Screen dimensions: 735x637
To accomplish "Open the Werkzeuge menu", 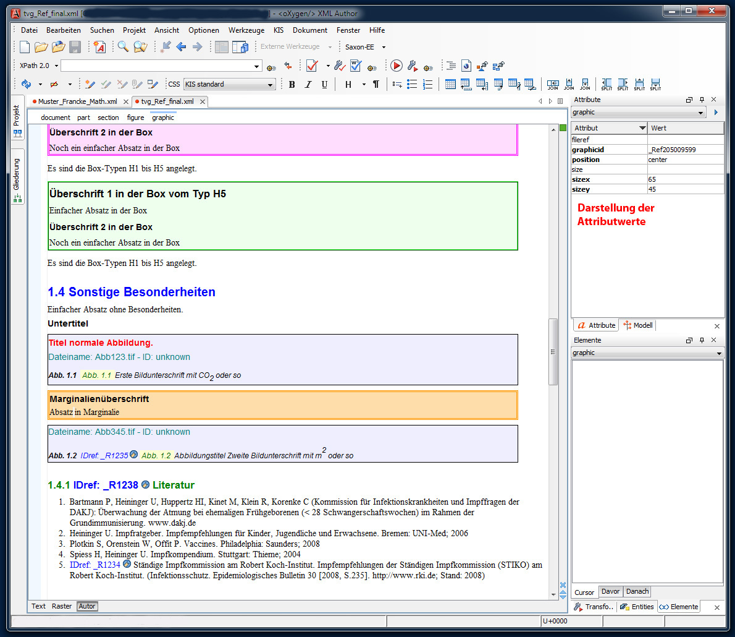I will (x=246, y=30).
